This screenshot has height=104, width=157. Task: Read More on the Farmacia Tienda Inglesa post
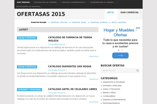point(94,56)
